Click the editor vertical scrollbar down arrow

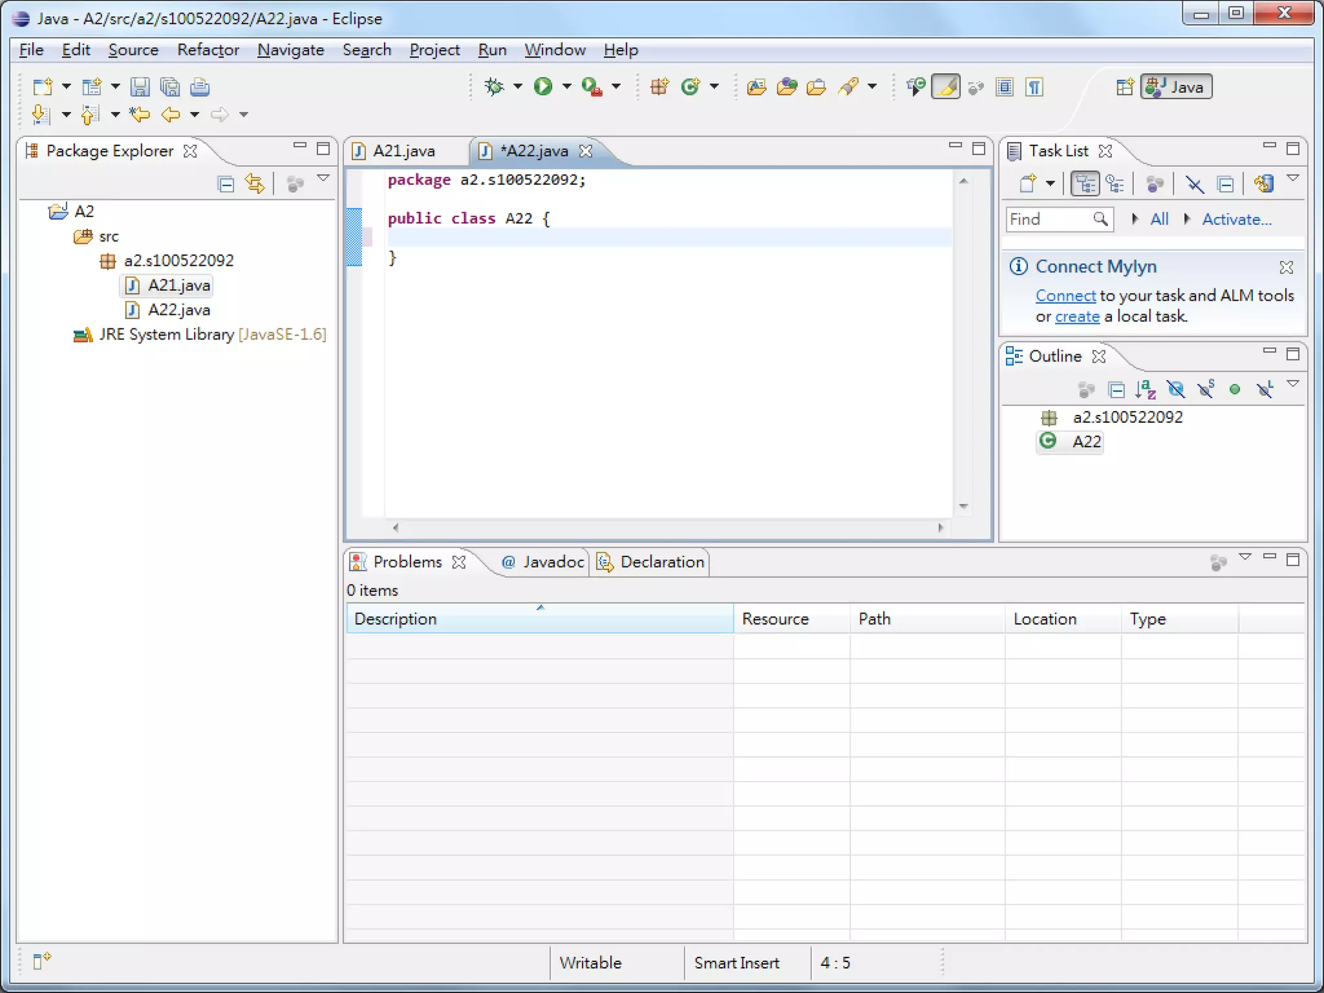click(x=963, y=506)
